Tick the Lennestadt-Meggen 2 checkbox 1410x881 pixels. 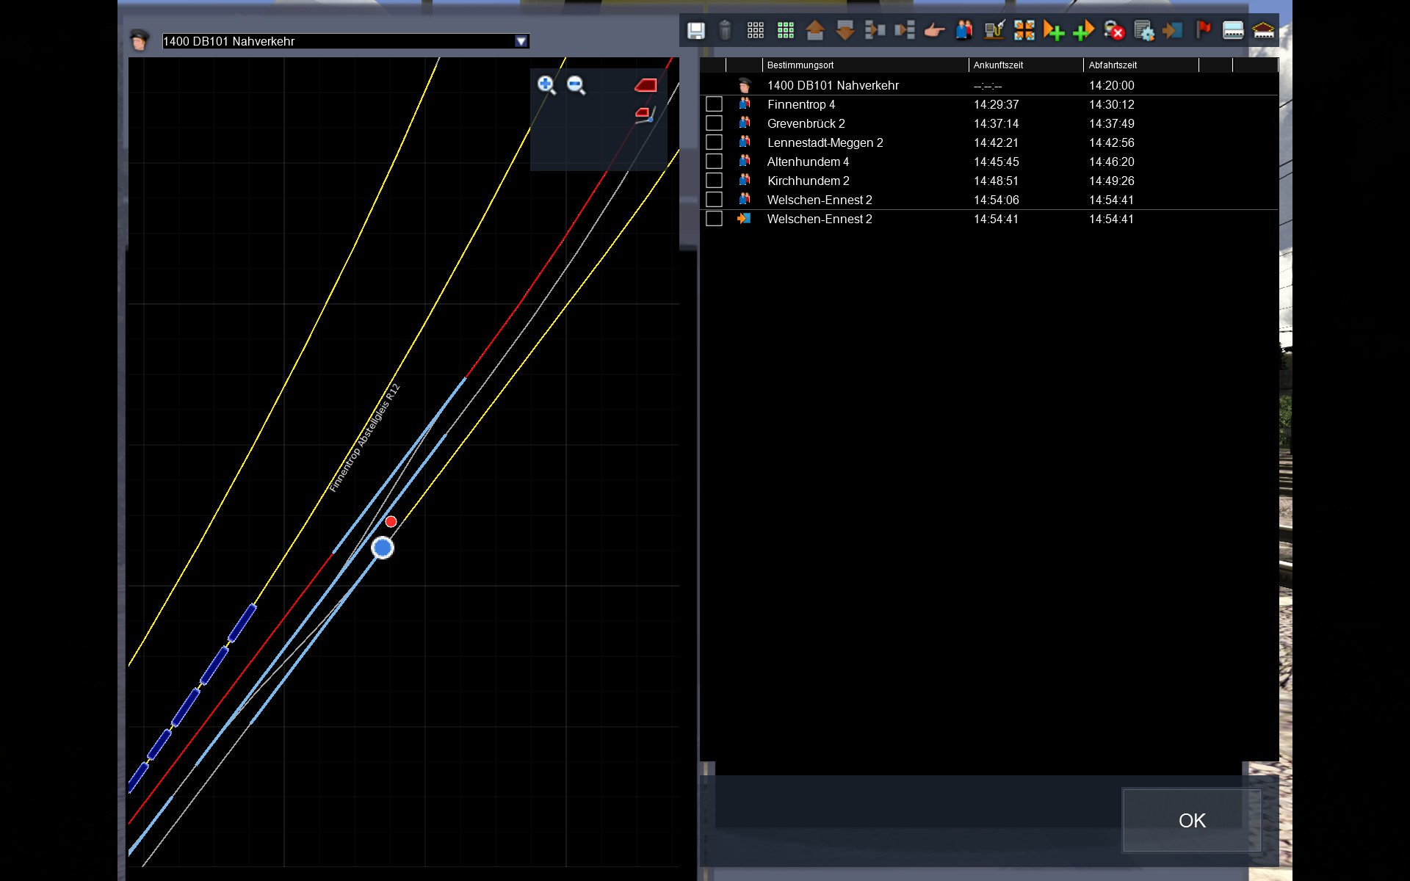pyautogui.click(x=714, y=142)
